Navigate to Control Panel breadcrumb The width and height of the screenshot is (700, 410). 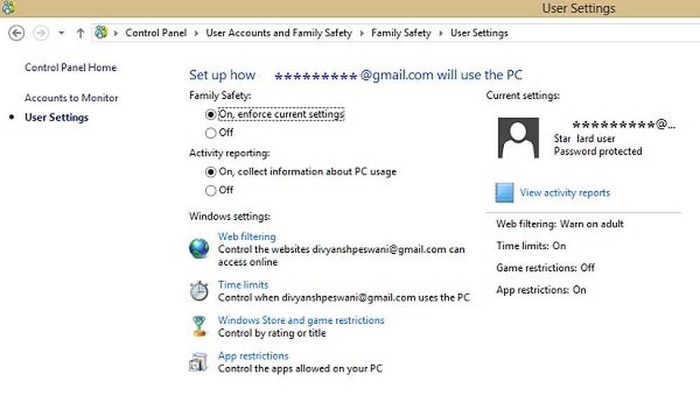[156, 33]
